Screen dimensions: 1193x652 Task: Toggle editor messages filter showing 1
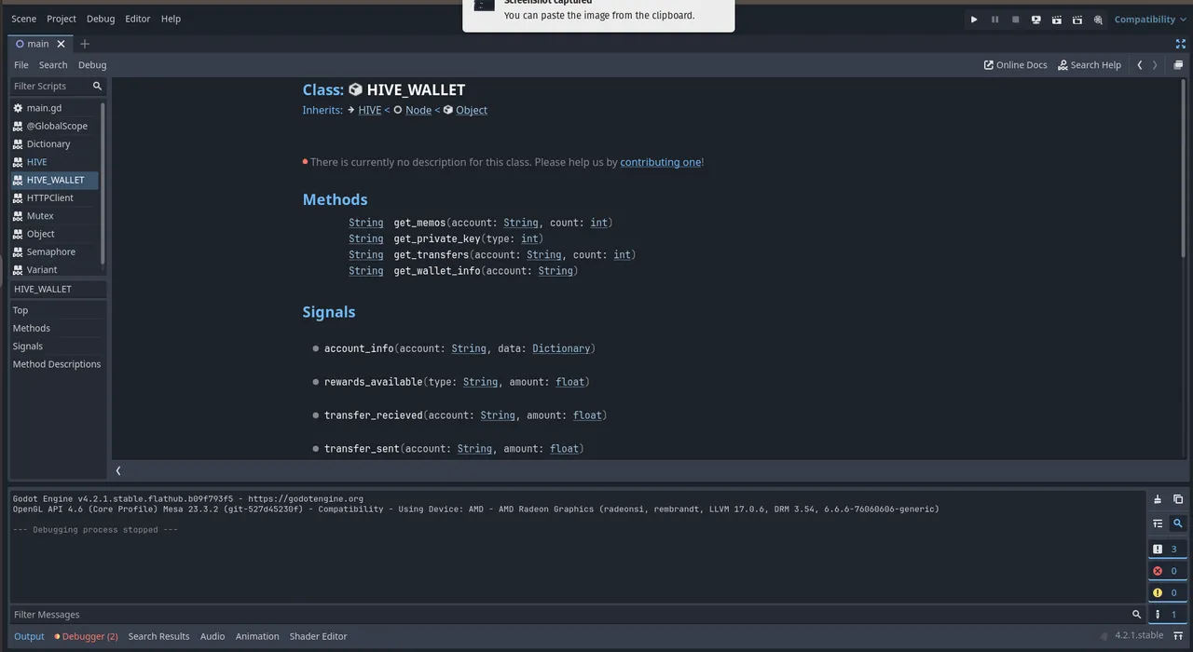pos(1167,615)
